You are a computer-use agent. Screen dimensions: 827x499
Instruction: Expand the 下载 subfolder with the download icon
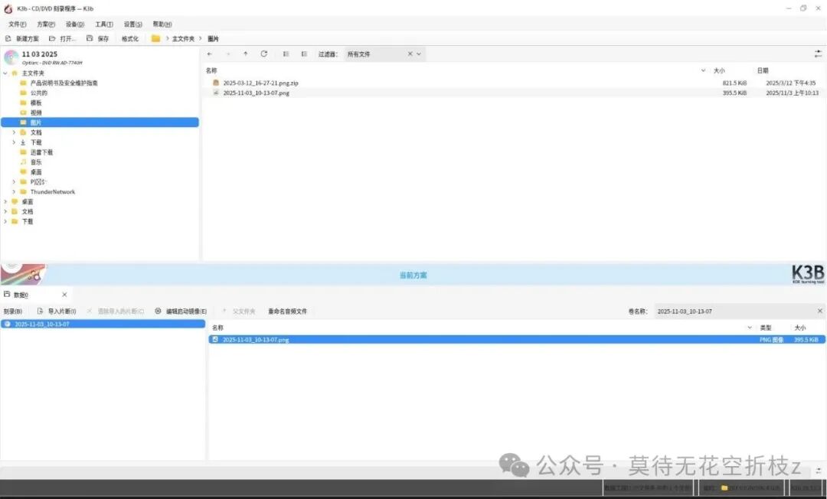14,142
